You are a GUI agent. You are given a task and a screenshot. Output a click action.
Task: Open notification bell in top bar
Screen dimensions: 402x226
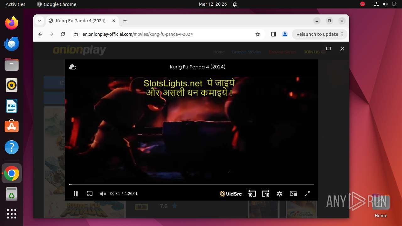pos(235,4)
